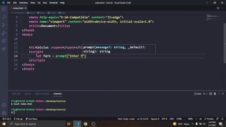The height and width of the screenshot is (127, 226).
Task: Open the Accounts icon in activity bar
Action: pyautogui.click(x=4, y=105)
